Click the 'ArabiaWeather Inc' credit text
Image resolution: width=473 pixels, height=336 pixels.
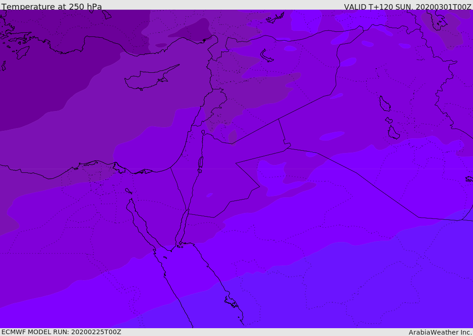pyautogui.click(x=440, y=332)
